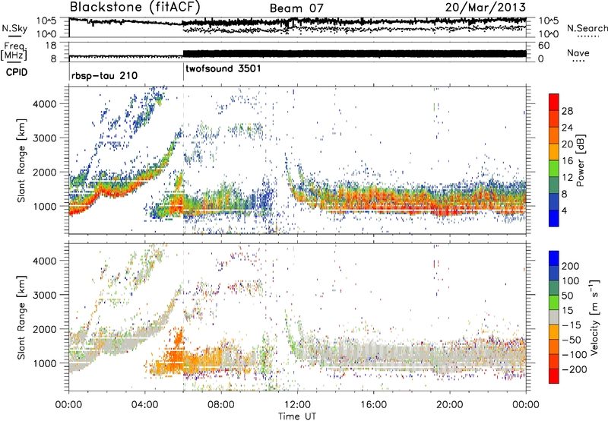Click the Freq. [MHz] axis label
The image size is (608, 421).
[x=14, y=52]
